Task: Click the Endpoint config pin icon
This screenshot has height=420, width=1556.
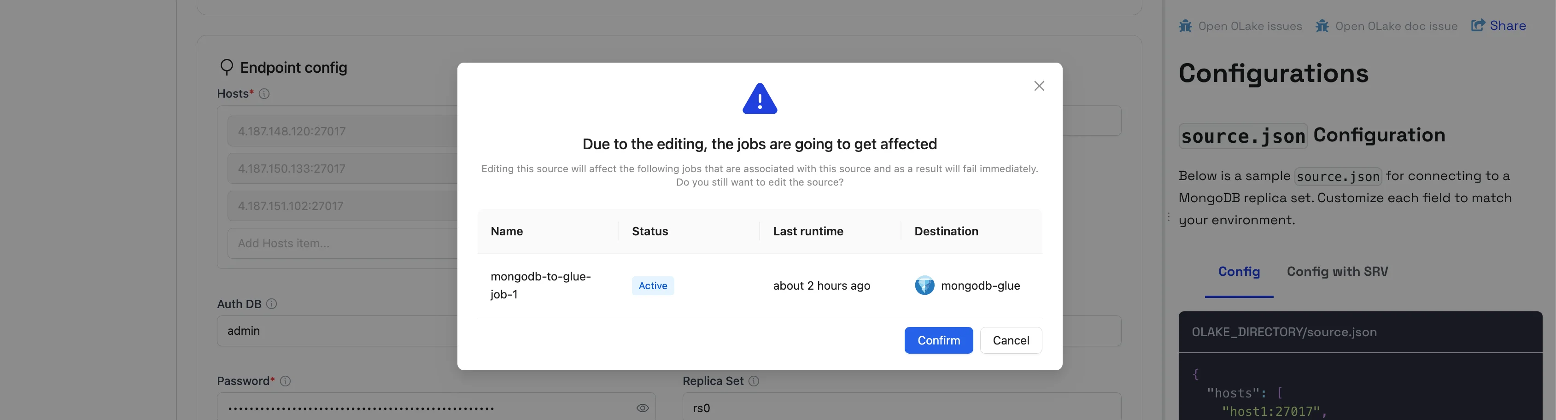Action: coord(227,67)
